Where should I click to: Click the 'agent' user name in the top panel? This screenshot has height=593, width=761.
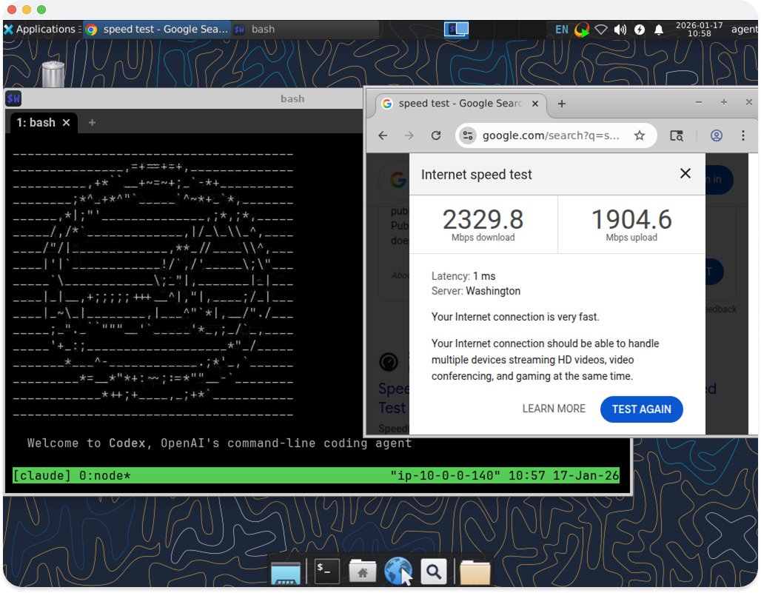(745, 29)
